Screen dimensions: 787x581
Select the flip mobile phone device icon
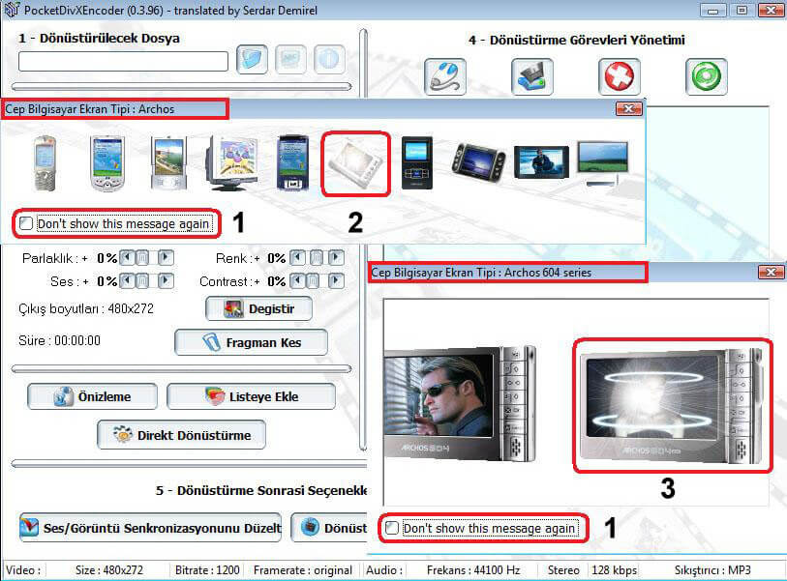click(45, 161)
